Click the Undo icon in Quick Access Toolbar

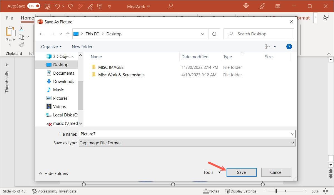(57, 6)
